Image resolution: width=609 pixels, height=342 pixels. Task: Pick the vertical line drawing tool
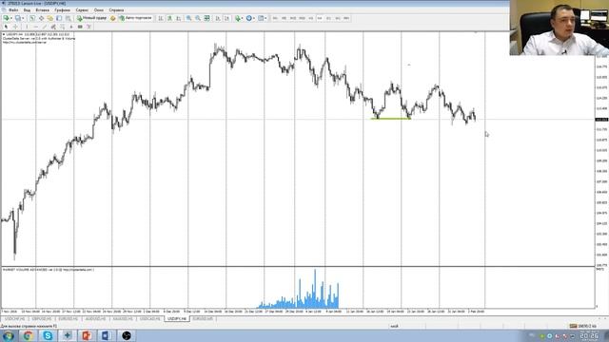click(27, 27)
